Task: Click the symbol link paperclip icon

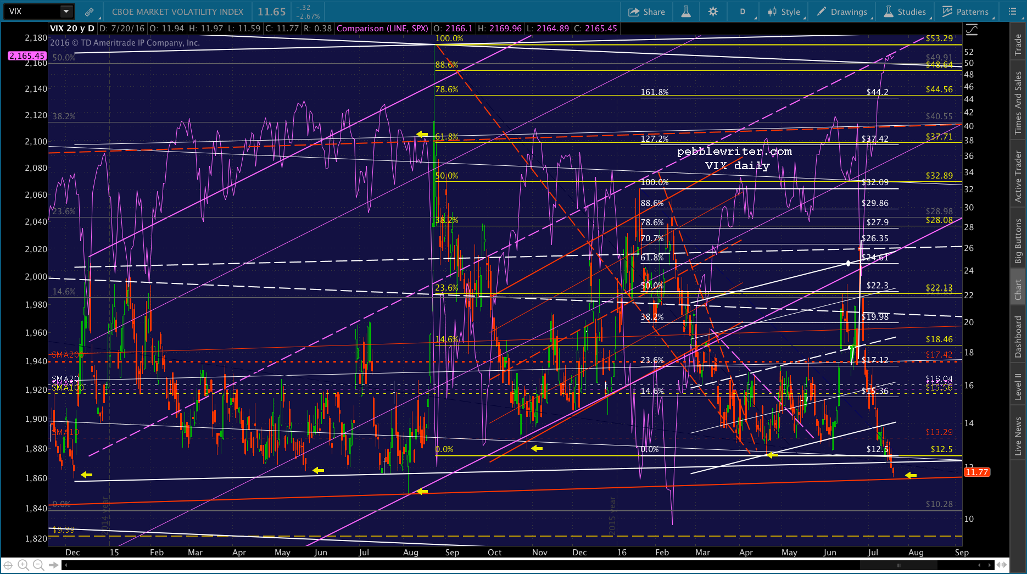Action: point(89,12)
